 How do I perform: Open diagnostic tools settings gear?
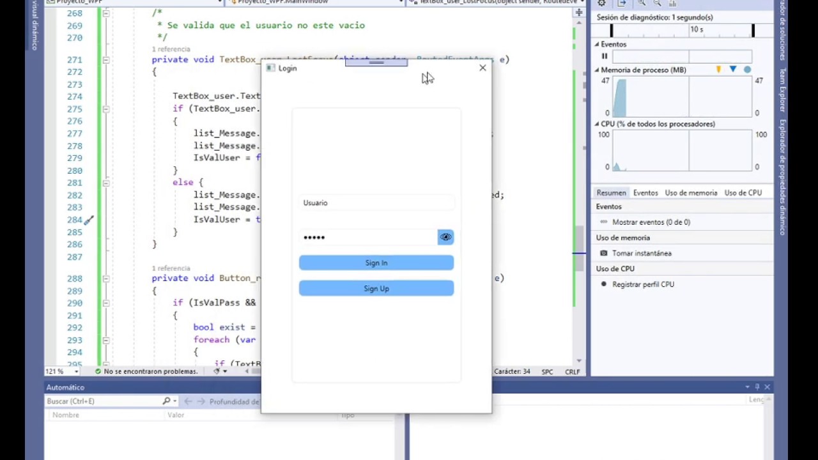pos(601,3)
